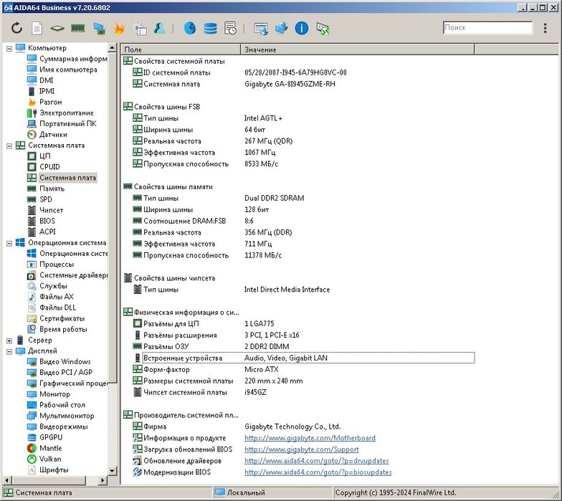Collapse the Операционная система tree node

click(x=9, y=244)
